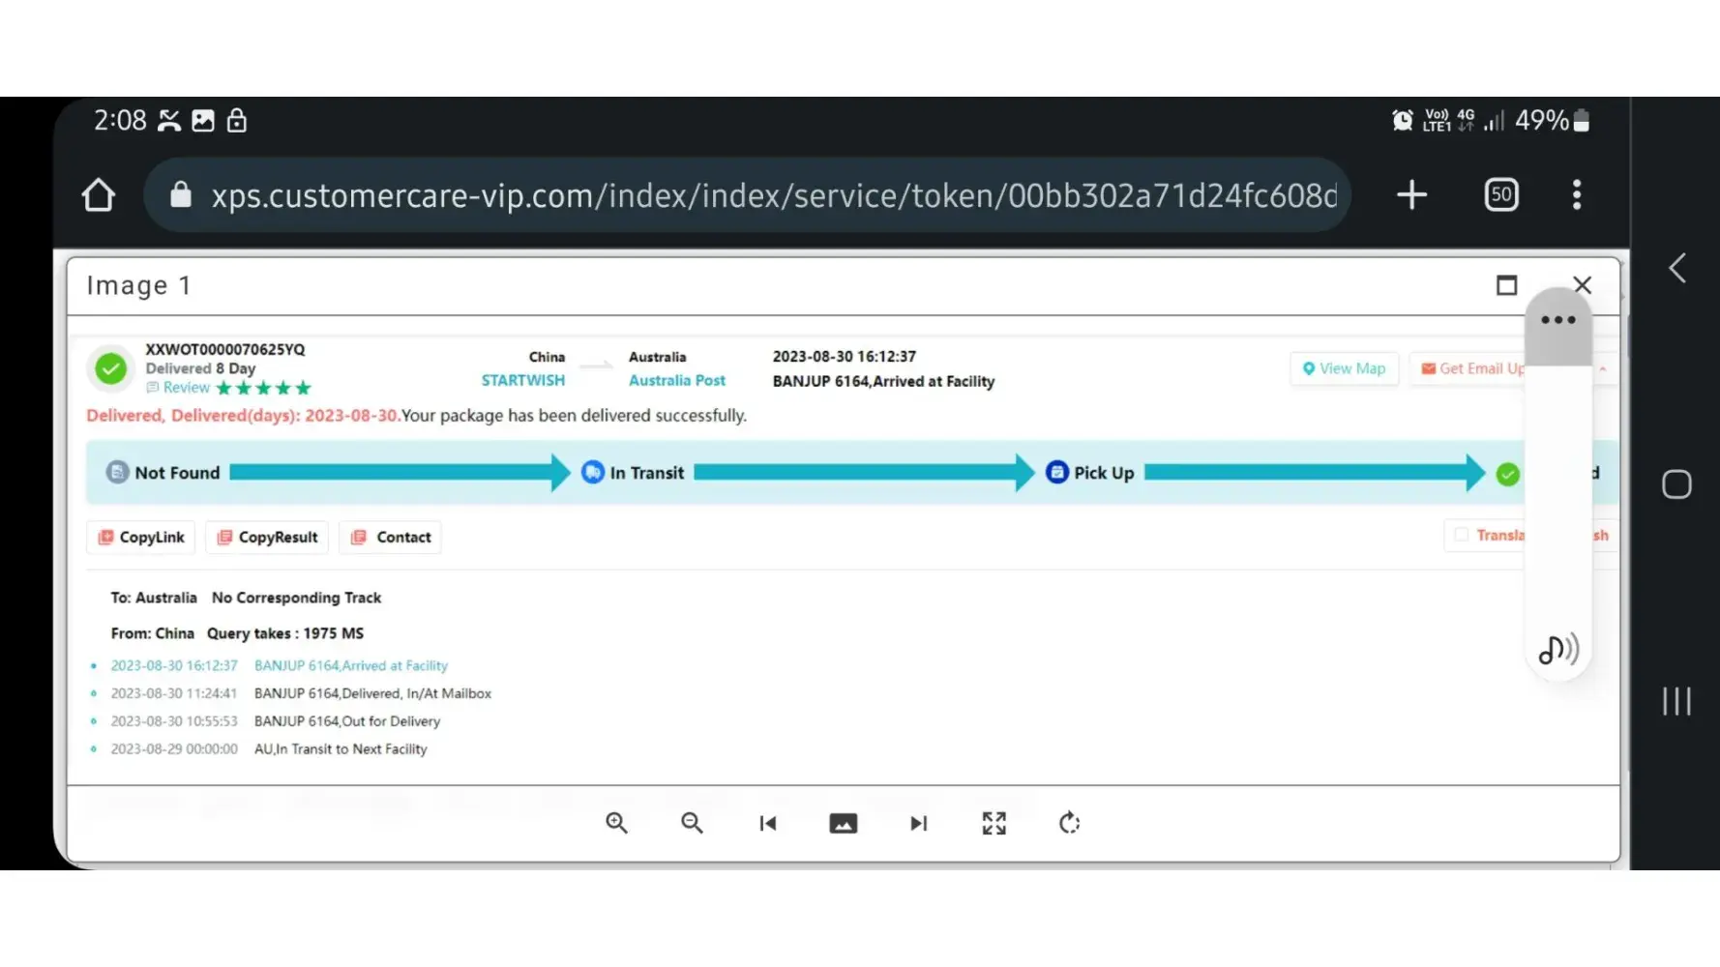Viewport: 1720px width, 967px height.
Task: Open a new browser tab
Action: (1411, 195)
